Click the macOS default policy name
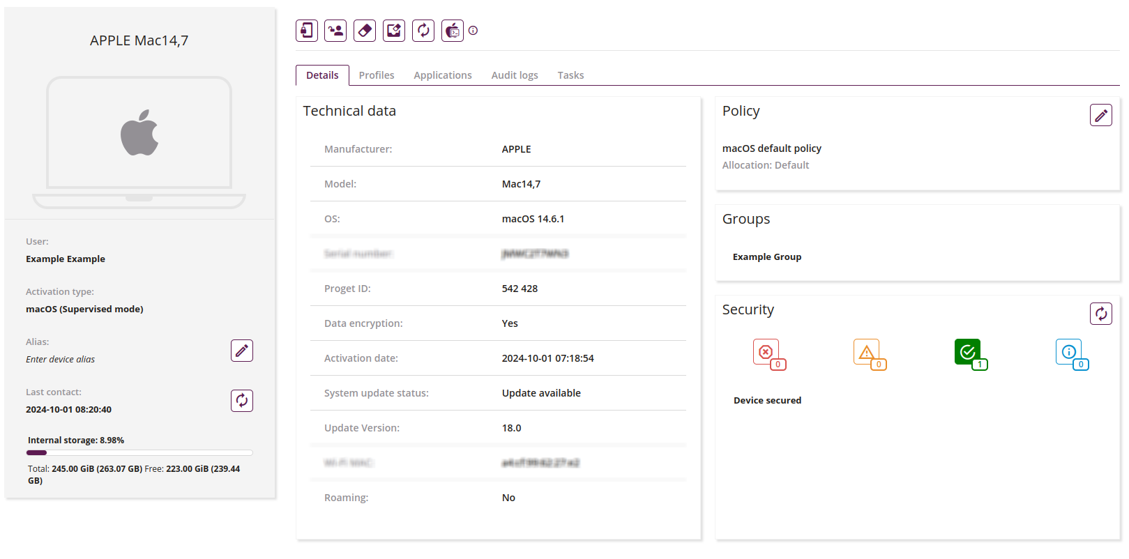Screen dimensions: 1129x559 (x=772, y=148)
